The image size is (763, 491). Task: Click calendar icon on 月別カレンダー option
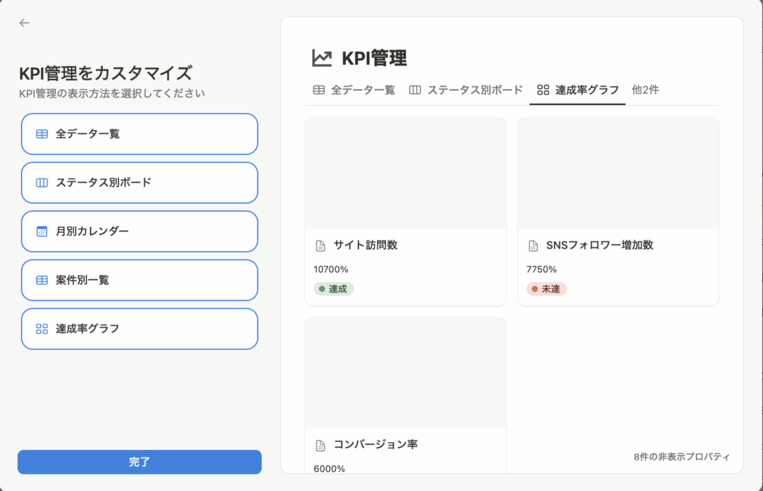[x=42, y=231]
